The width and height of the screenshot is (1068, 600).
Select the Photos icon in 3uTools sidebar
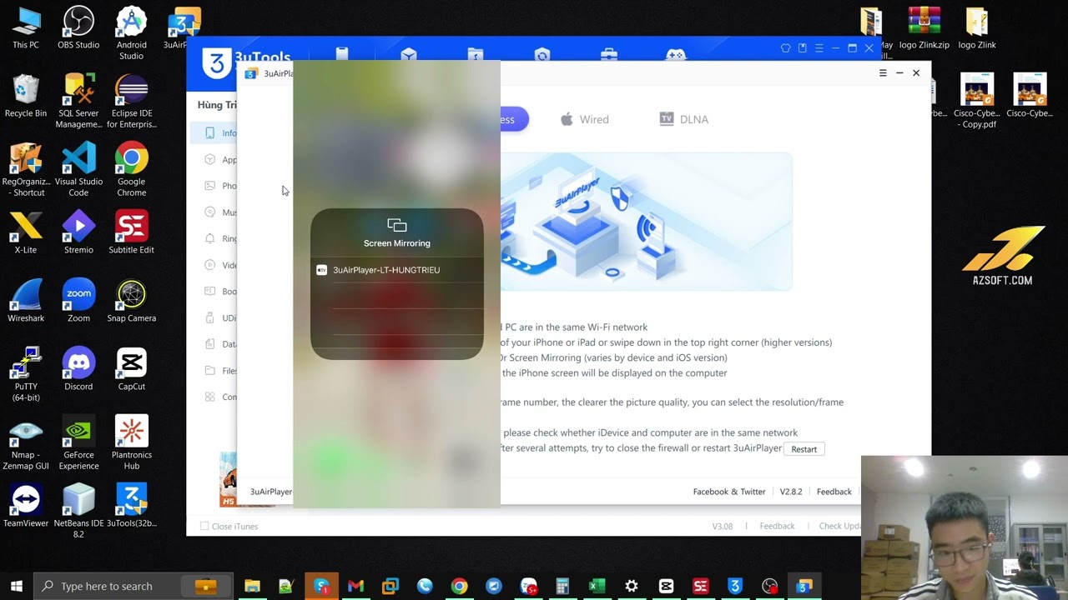209,186
